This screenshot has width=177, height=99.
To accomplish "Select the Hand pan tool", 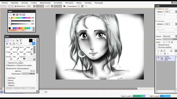I will (17, 44).
